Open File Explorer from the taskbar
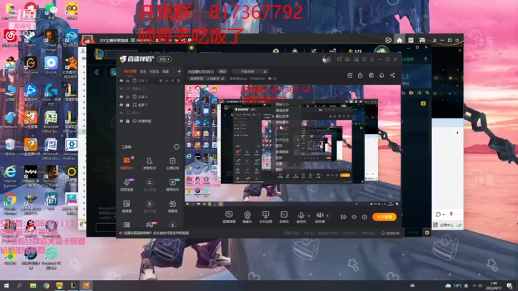The height and width of the screenshot is (291, 518). coord(33,285)
